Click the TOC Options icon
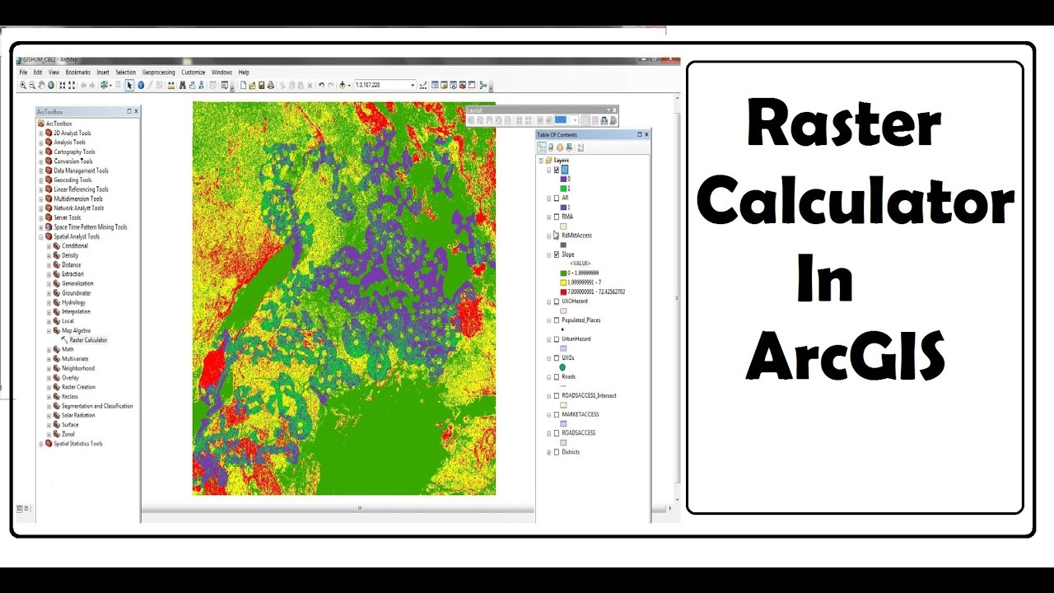This screenshot has height=593, width=1054. (x=581, y=147)
